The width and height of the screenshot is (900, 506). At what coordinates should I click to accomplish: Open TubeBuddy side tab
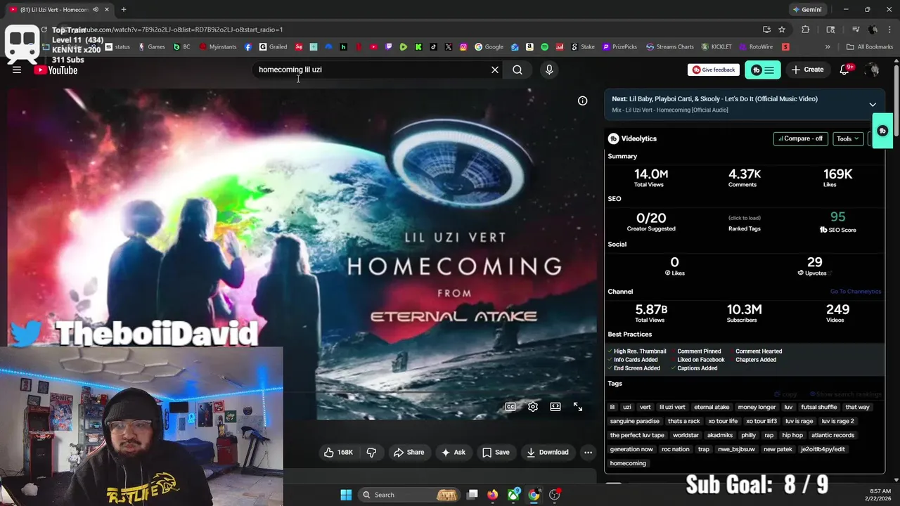[x=882, y=131]
